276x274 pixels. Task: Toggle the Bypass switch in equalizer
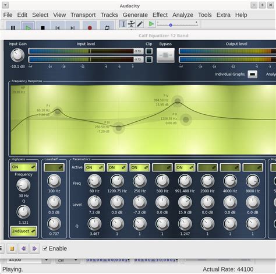tap(165, 55)
